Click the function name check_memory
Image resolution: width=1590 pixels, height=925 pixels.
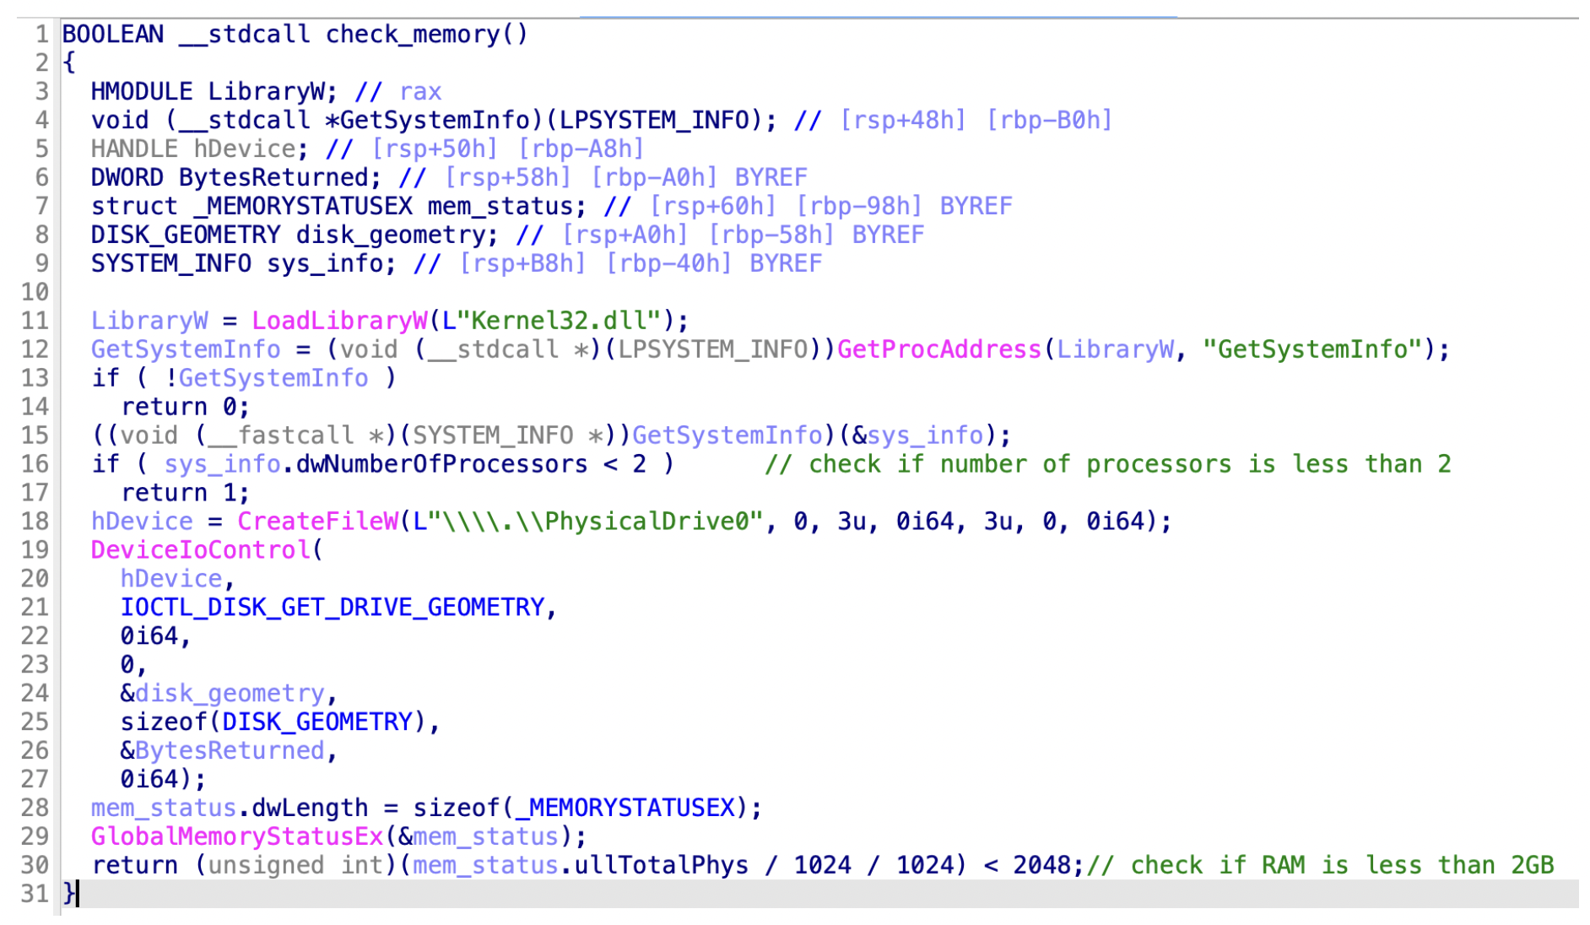coord(413,35)
